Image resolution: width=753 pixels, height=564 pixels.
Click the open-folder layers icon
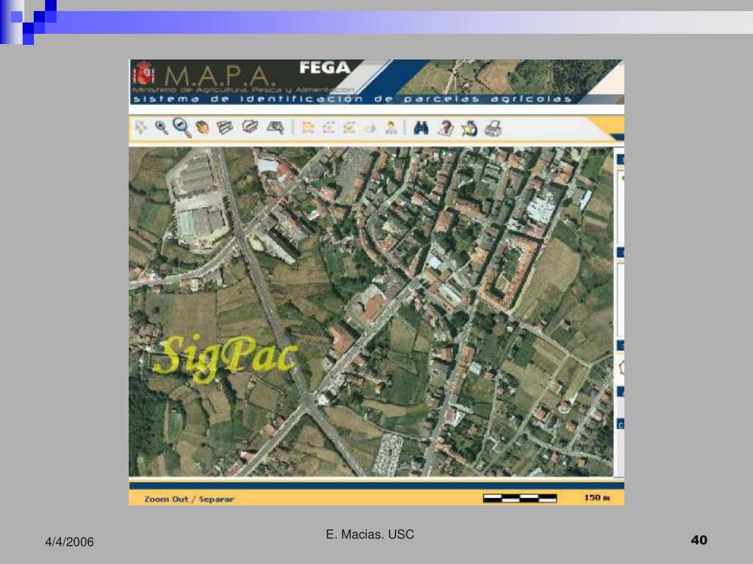(250, 127)
